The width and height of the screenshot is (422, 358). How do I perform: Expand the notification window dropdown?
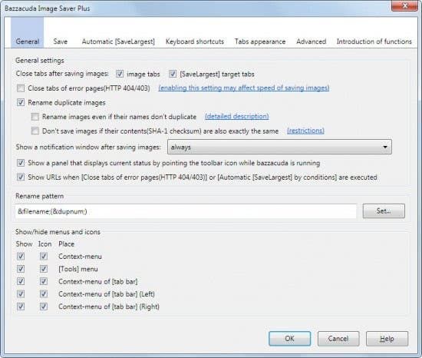(279, 147)
